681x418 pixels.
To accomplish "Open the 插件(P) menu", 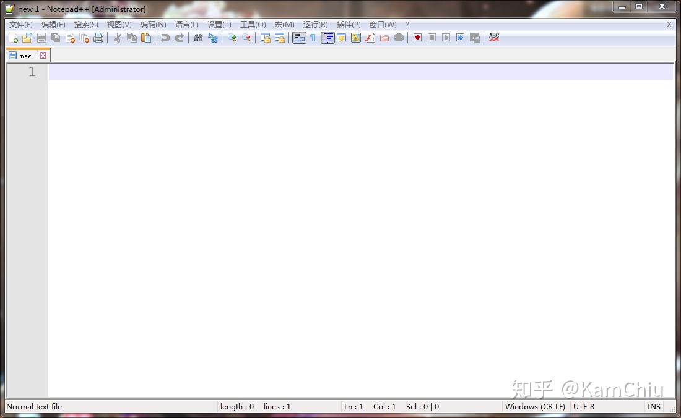I will coord(349,25).
